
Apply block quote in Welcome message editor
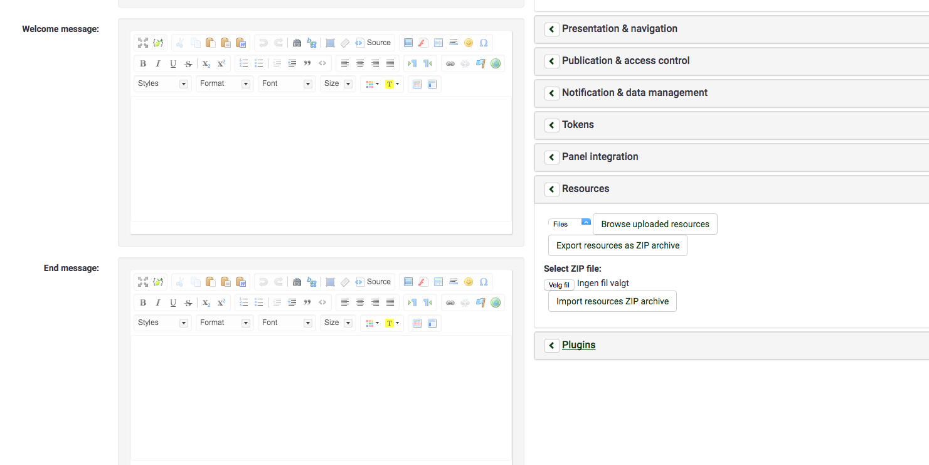point(307,63)
